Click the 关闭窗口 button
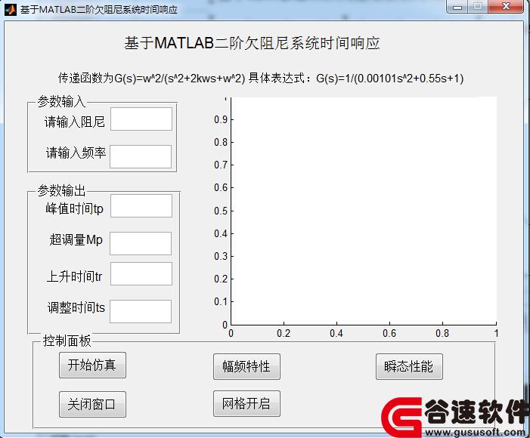The height and width of the screenshot is (438, 530). coord(92,404)
